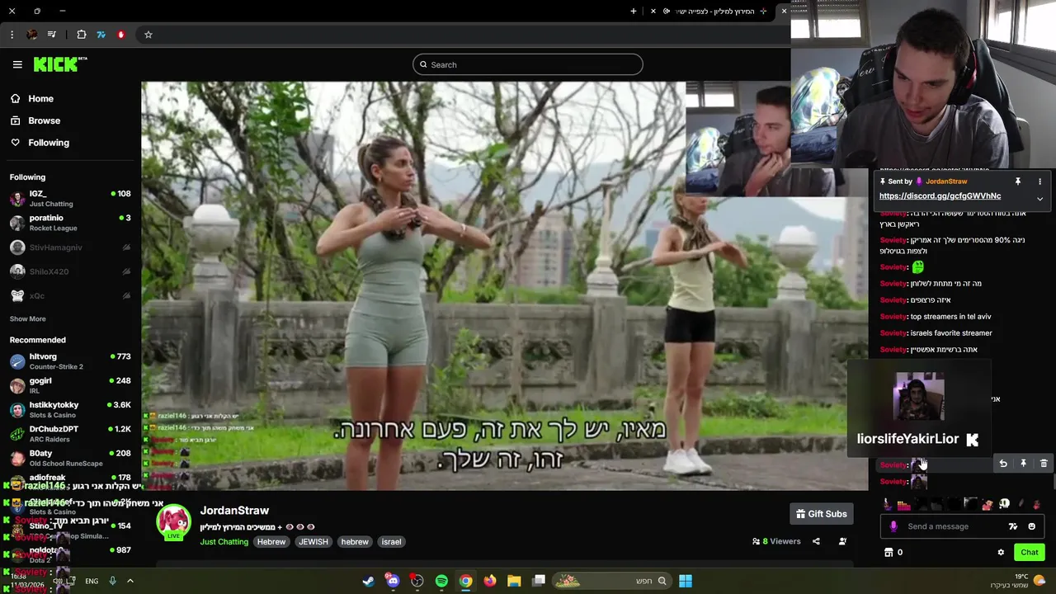1056x594 pixels.
Task: Open browser extensions puzzle icon
Action: pyautogui.click(x=82, y=35)
